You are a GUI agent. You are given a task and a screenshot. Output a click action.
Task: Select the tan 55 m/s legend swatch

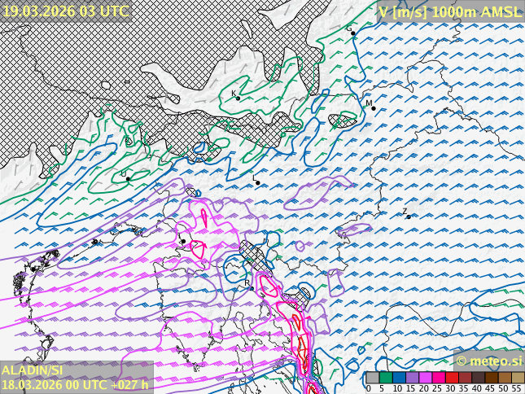point(518,378)
